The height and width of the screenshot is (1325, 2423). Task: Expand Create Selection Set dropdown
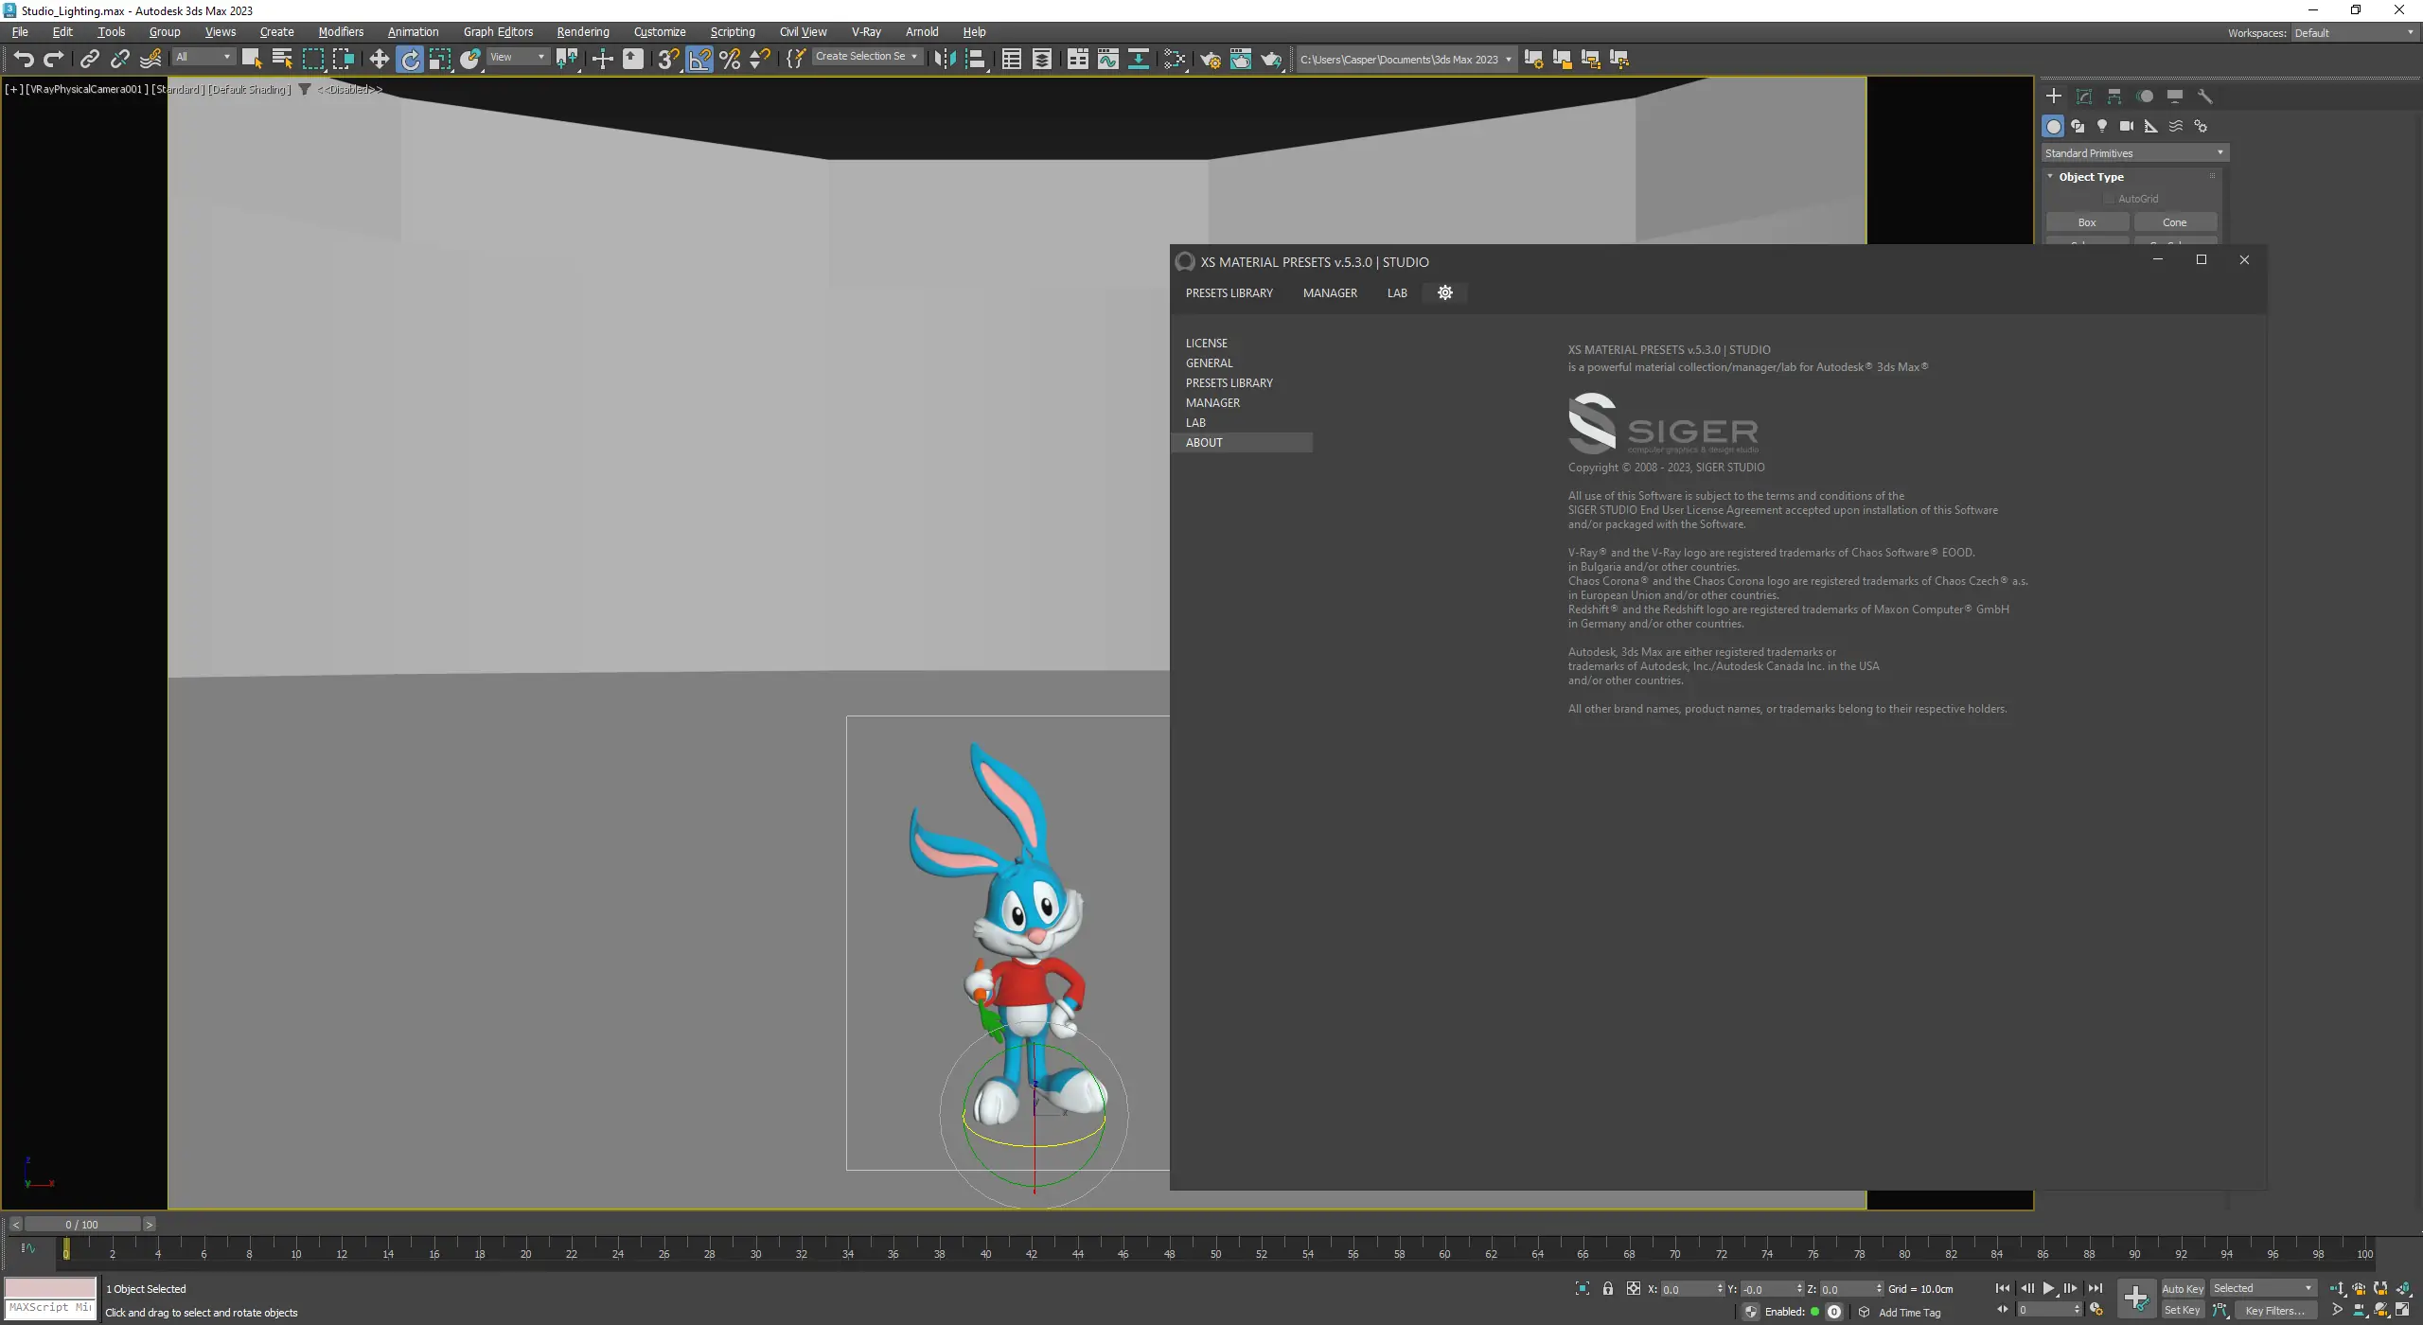click(x=866, y=57)
